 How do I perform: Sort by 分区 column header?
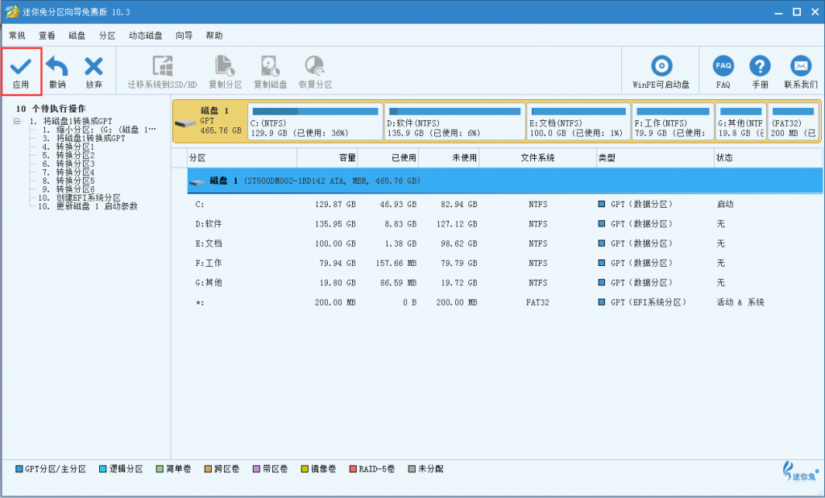(x=242, y=158)
